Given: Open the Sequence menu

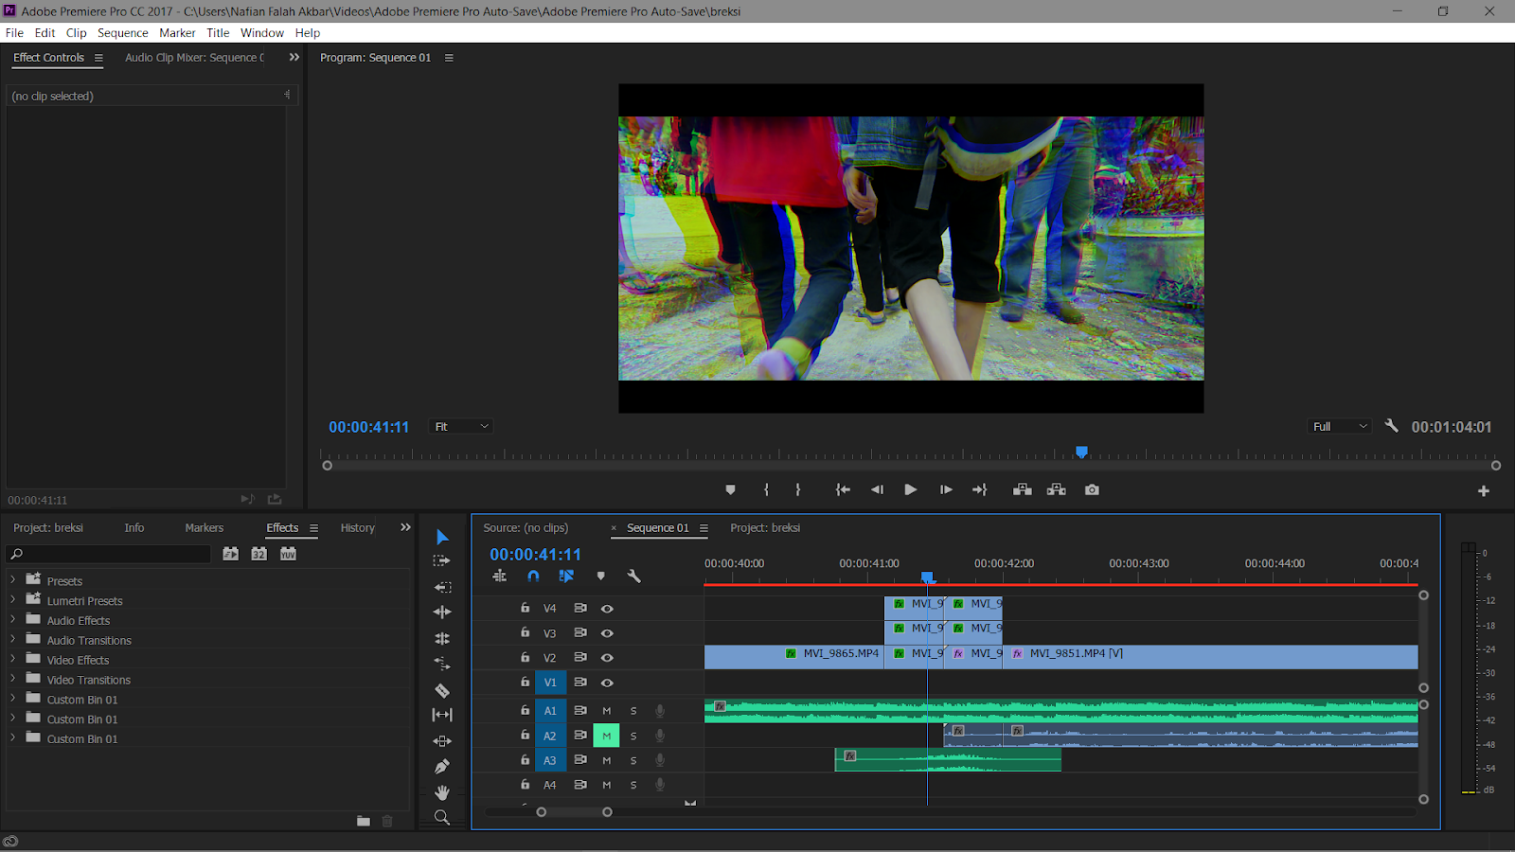Looking at the screenshot, I should pyautogui.click(x=122, y=32).
